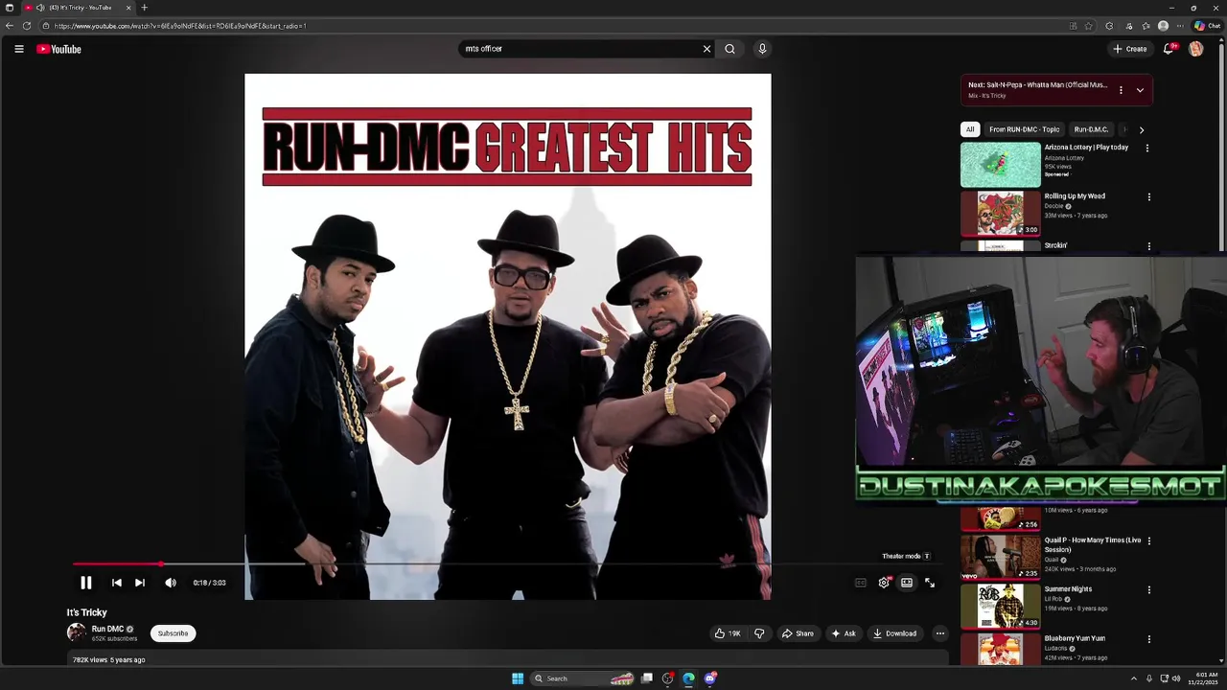Pause the video playback
The height and width of the screenshot is (690, 1227).
tap(85, 583)
